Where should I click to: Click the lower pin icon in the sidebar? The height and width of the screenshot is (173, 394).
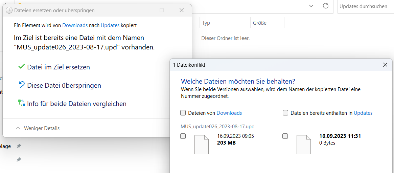[x=19, y=159]
